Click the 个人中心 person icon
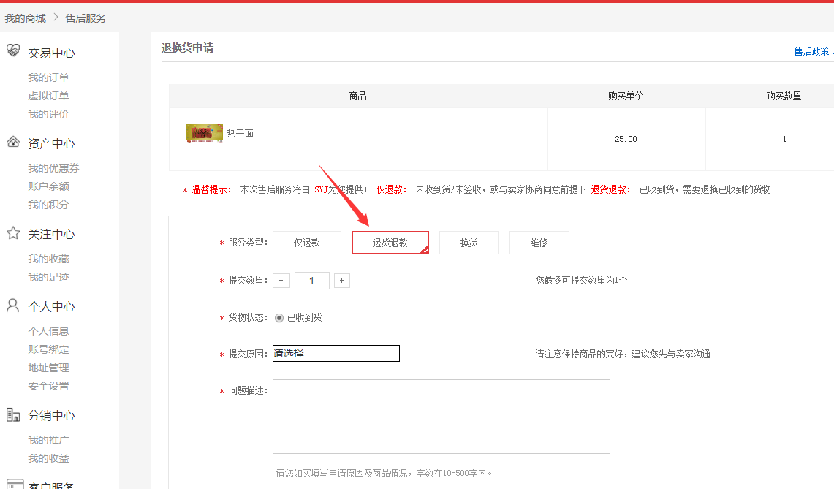The image size is (834, 489). 13,306
